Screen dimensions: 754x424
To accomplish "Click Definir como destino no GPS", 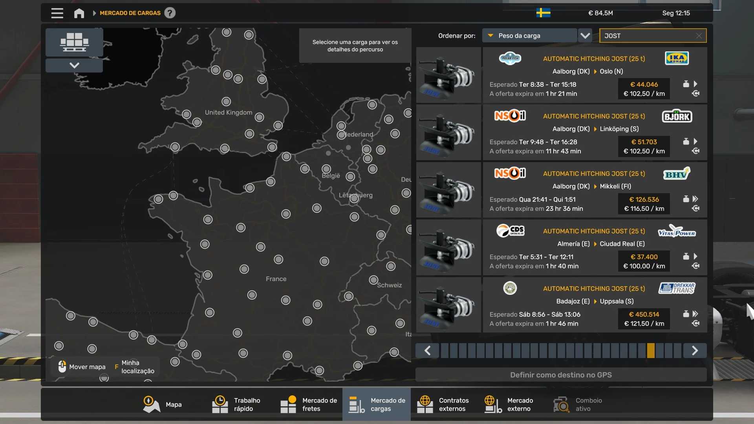I will coord(561,375).
